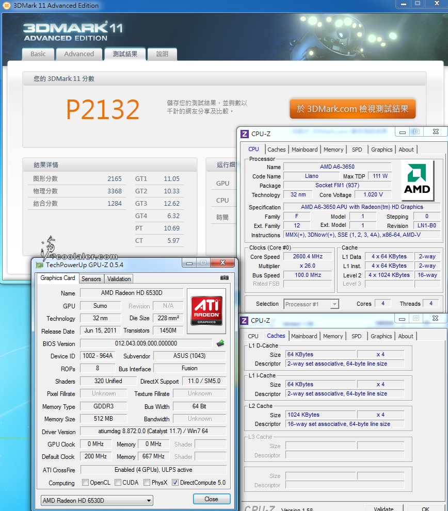Image resolution: width=448 pixels, height=511 pixels.
Task: Click the Socket FM1 (937) package field
Action: tap(337, 185)
